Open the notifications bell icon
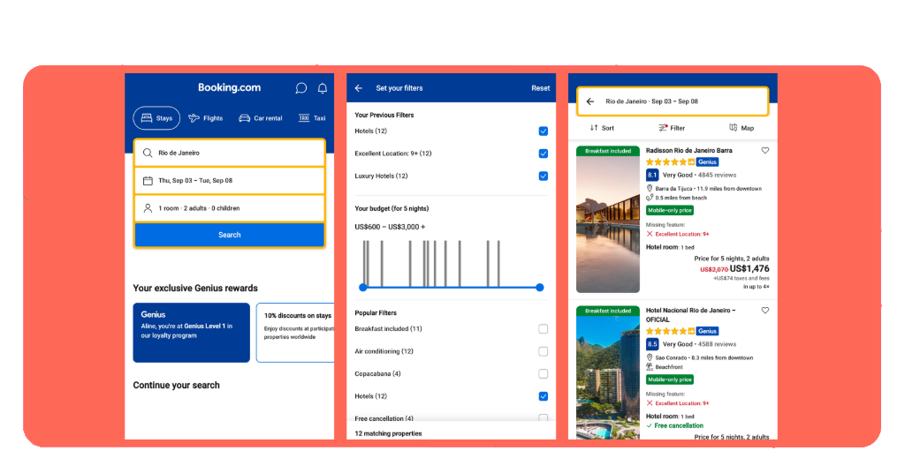 323,88
